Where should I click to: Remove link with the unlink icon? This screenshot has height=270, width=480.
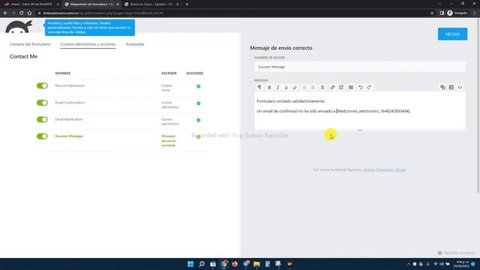click(341, 87)
